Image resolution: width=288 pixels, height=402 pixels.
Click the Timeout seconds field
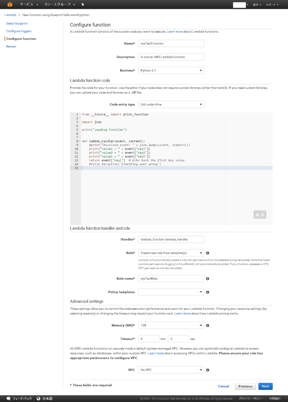[178, 339]
